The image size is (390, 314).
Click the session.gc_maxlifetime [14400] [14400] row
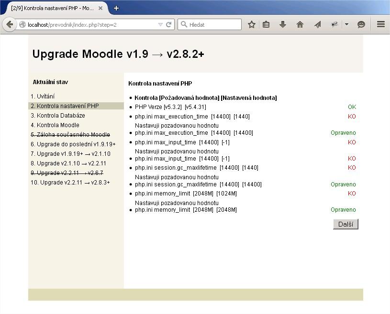click(x=198, y=184)
